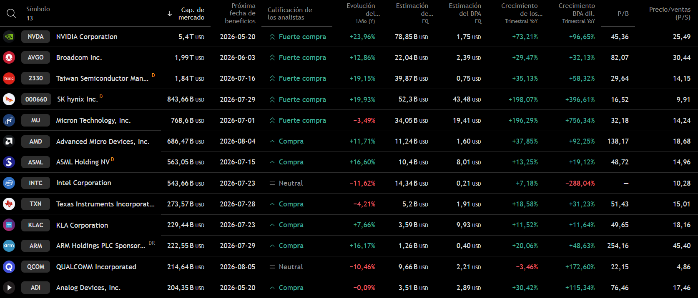Open the KLAC ticker symbol
Screen dimensions: 698x298
click(35, 225)
